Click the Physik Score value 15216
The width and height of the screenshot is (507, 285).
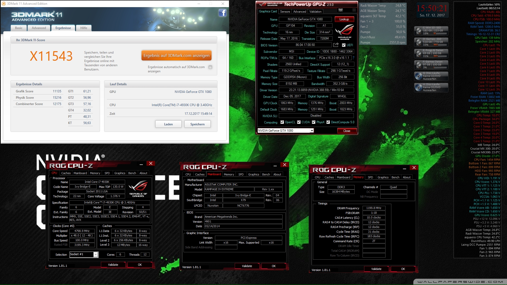pyautogui.click(x=57, y=98)
